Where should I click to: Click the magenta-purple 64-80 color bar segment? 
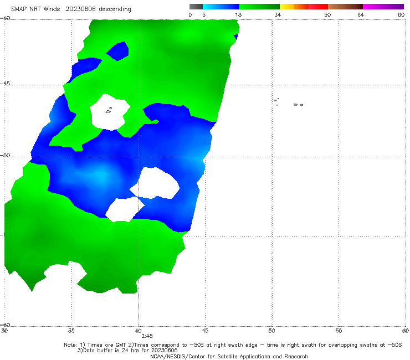(x=383, y=7)
